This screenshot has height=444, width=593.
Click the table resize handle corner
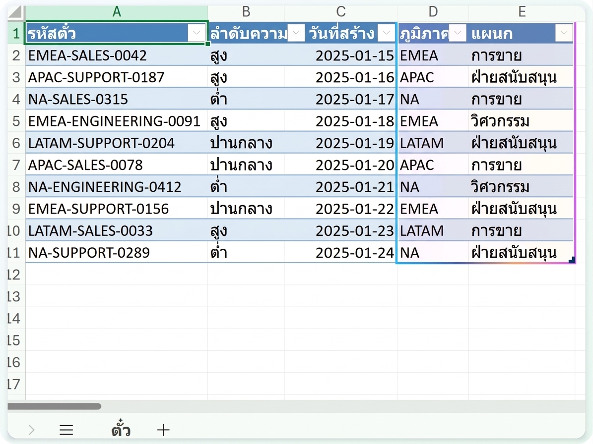[572, 260]
